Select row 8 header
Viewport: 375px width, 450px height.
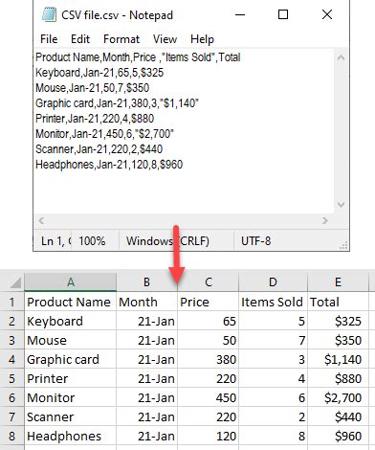(x=12, y=436)
